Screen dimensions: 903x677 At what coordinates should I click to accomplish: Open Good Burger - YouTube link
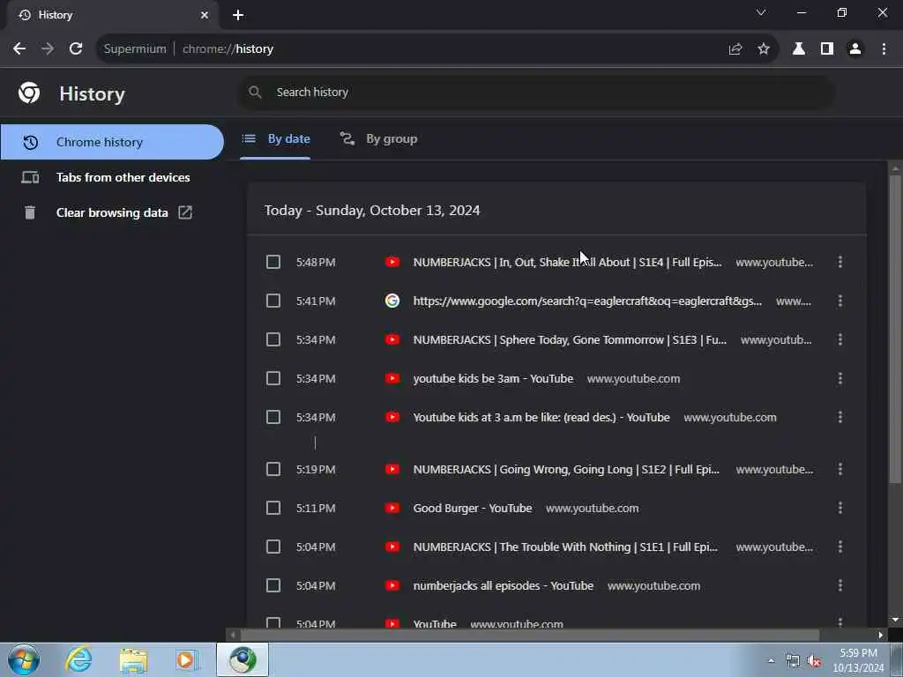click(473, 508)
